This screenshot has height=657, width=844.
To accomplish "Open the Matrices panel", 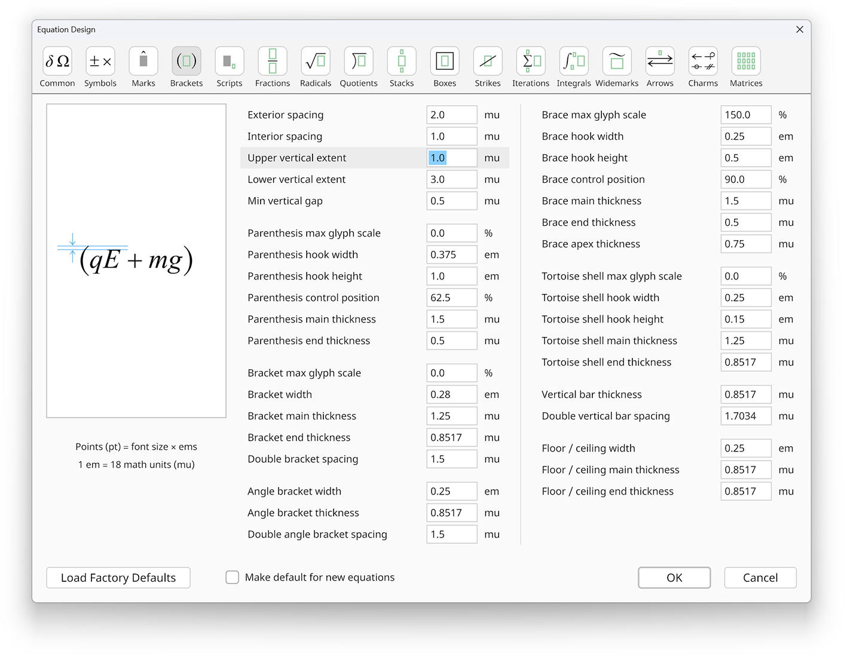I will click(745, 66).
